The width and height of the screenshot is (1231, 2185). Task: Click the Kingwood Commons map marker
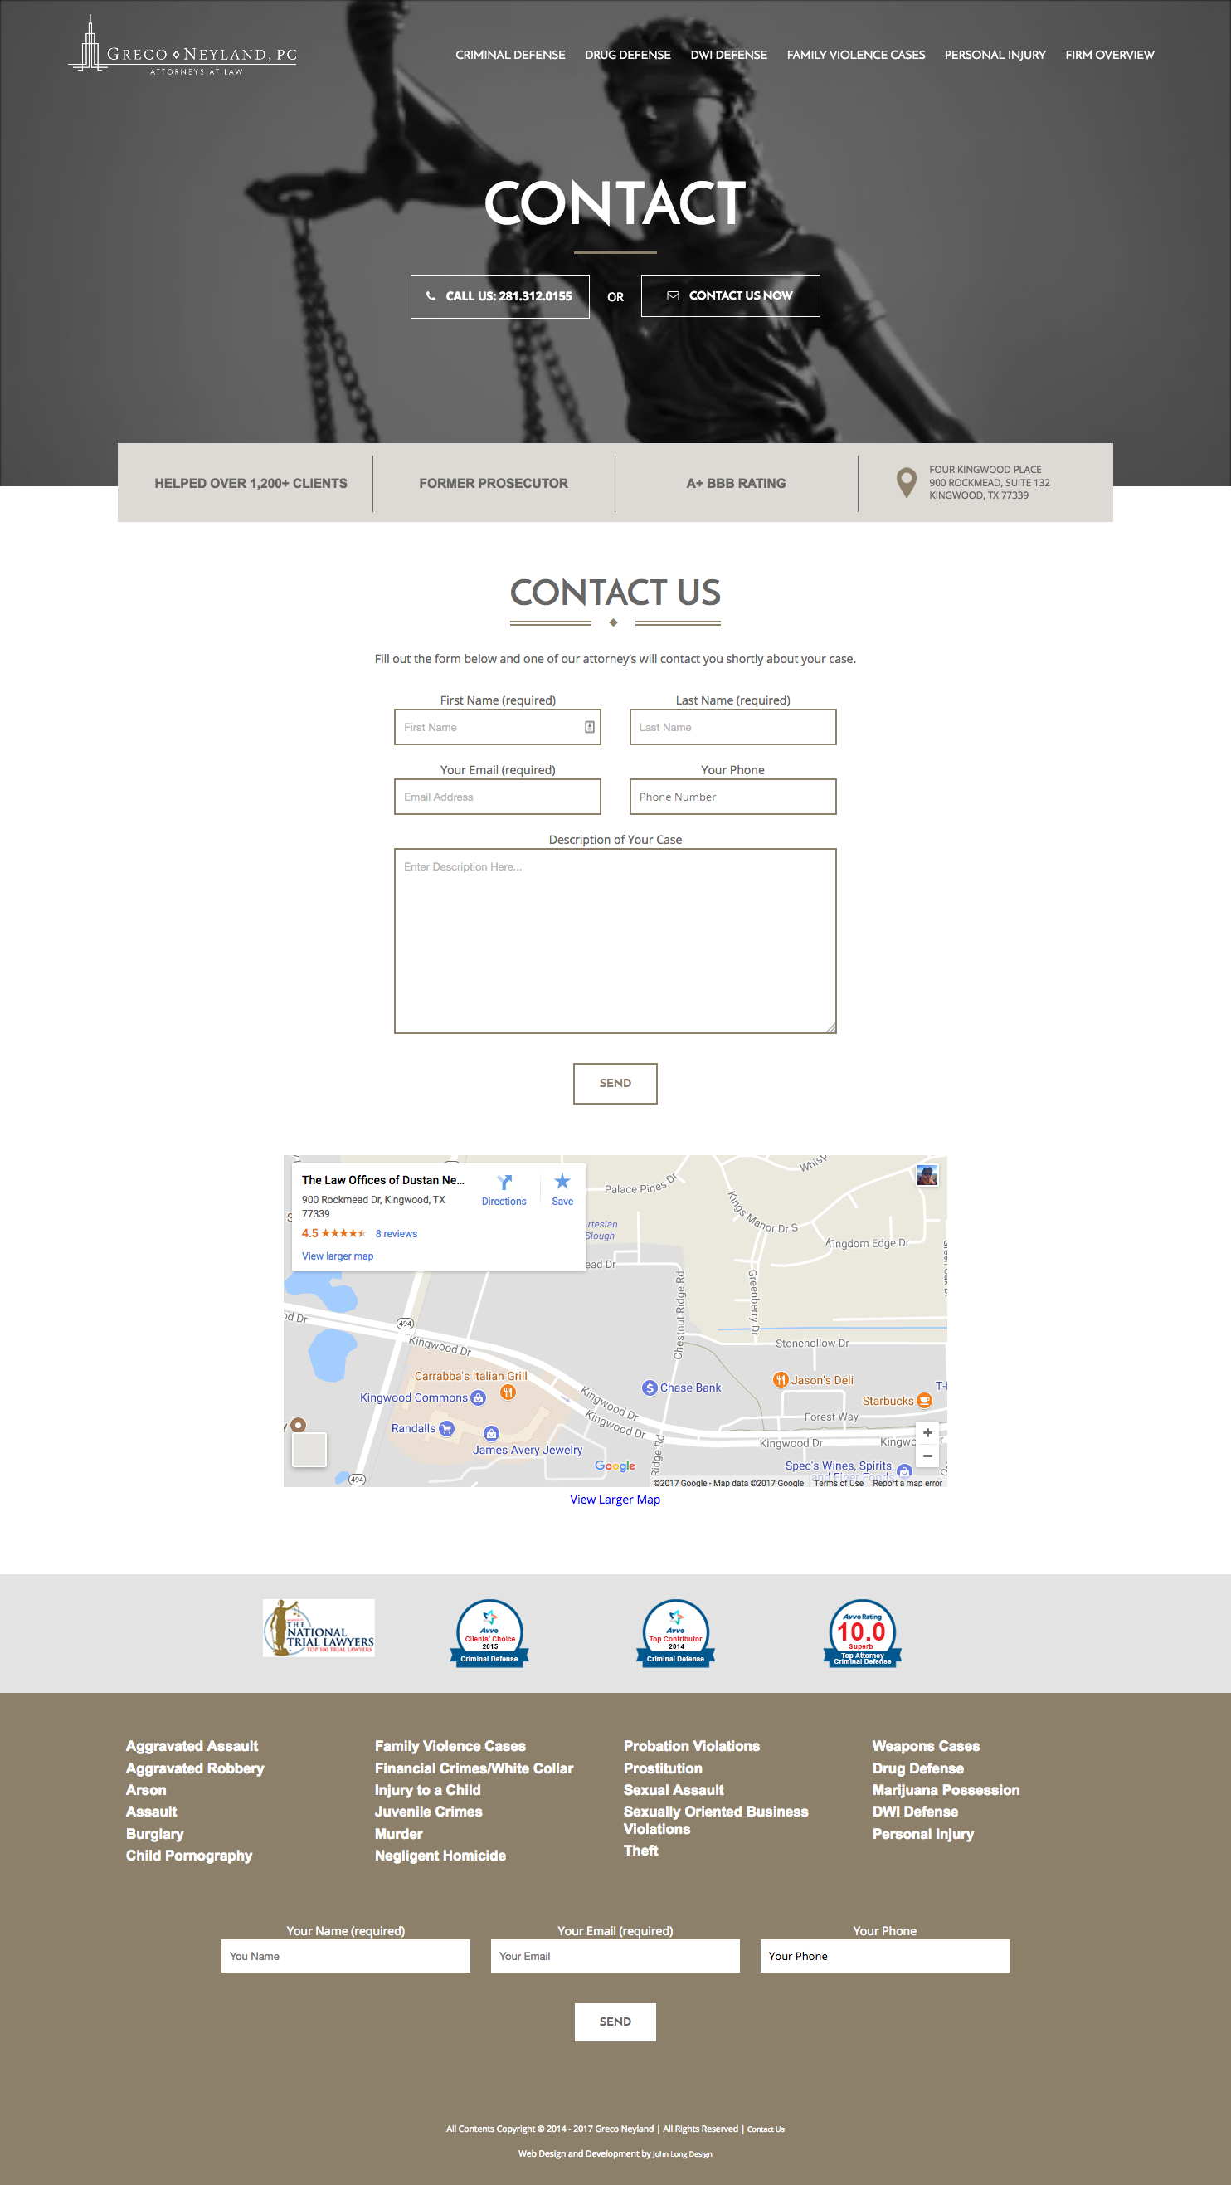pyautogui.click(x=478, y=1397)
